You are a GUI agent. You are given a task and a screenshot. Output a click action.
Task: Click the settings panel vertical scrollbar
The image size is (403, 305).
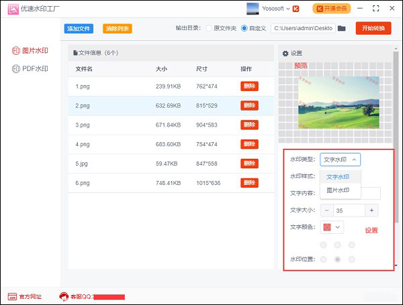[396, 137]
